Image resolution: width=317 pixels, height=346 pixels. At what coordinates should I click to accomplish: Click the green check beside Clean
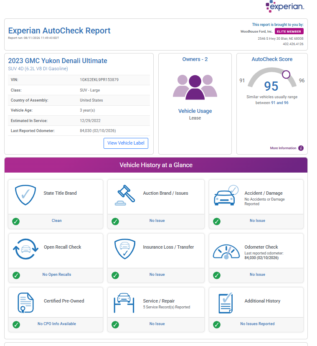(x=16, y=221)
